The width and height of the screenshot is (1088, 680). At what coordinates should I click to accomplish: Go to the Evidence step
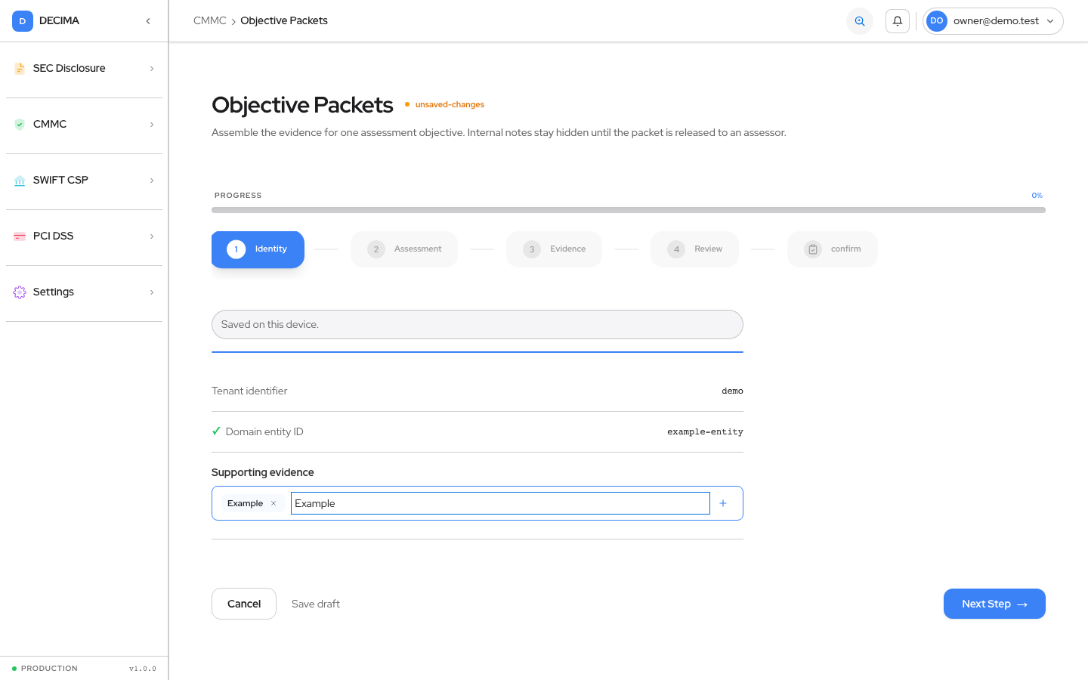coord(554,249)
